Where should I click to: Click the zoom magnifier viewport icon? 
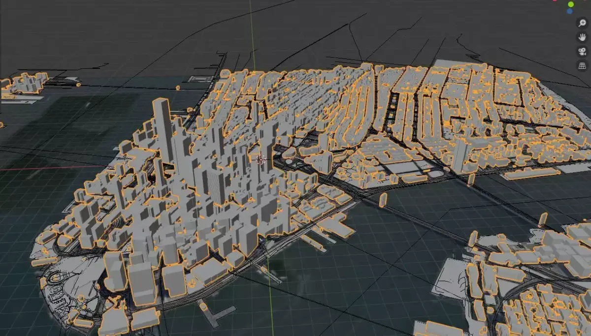click(x=582, y=23)
